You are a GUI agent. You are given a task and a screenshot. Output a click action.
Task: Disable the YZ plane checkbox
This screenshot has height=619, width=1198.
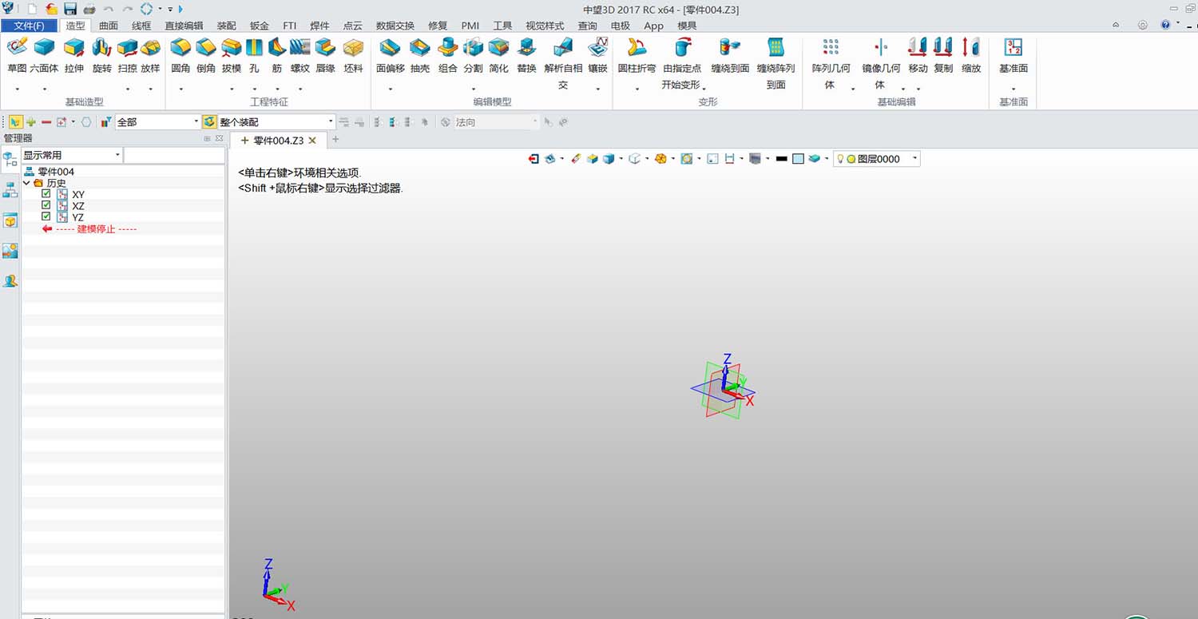pos(46,216)
